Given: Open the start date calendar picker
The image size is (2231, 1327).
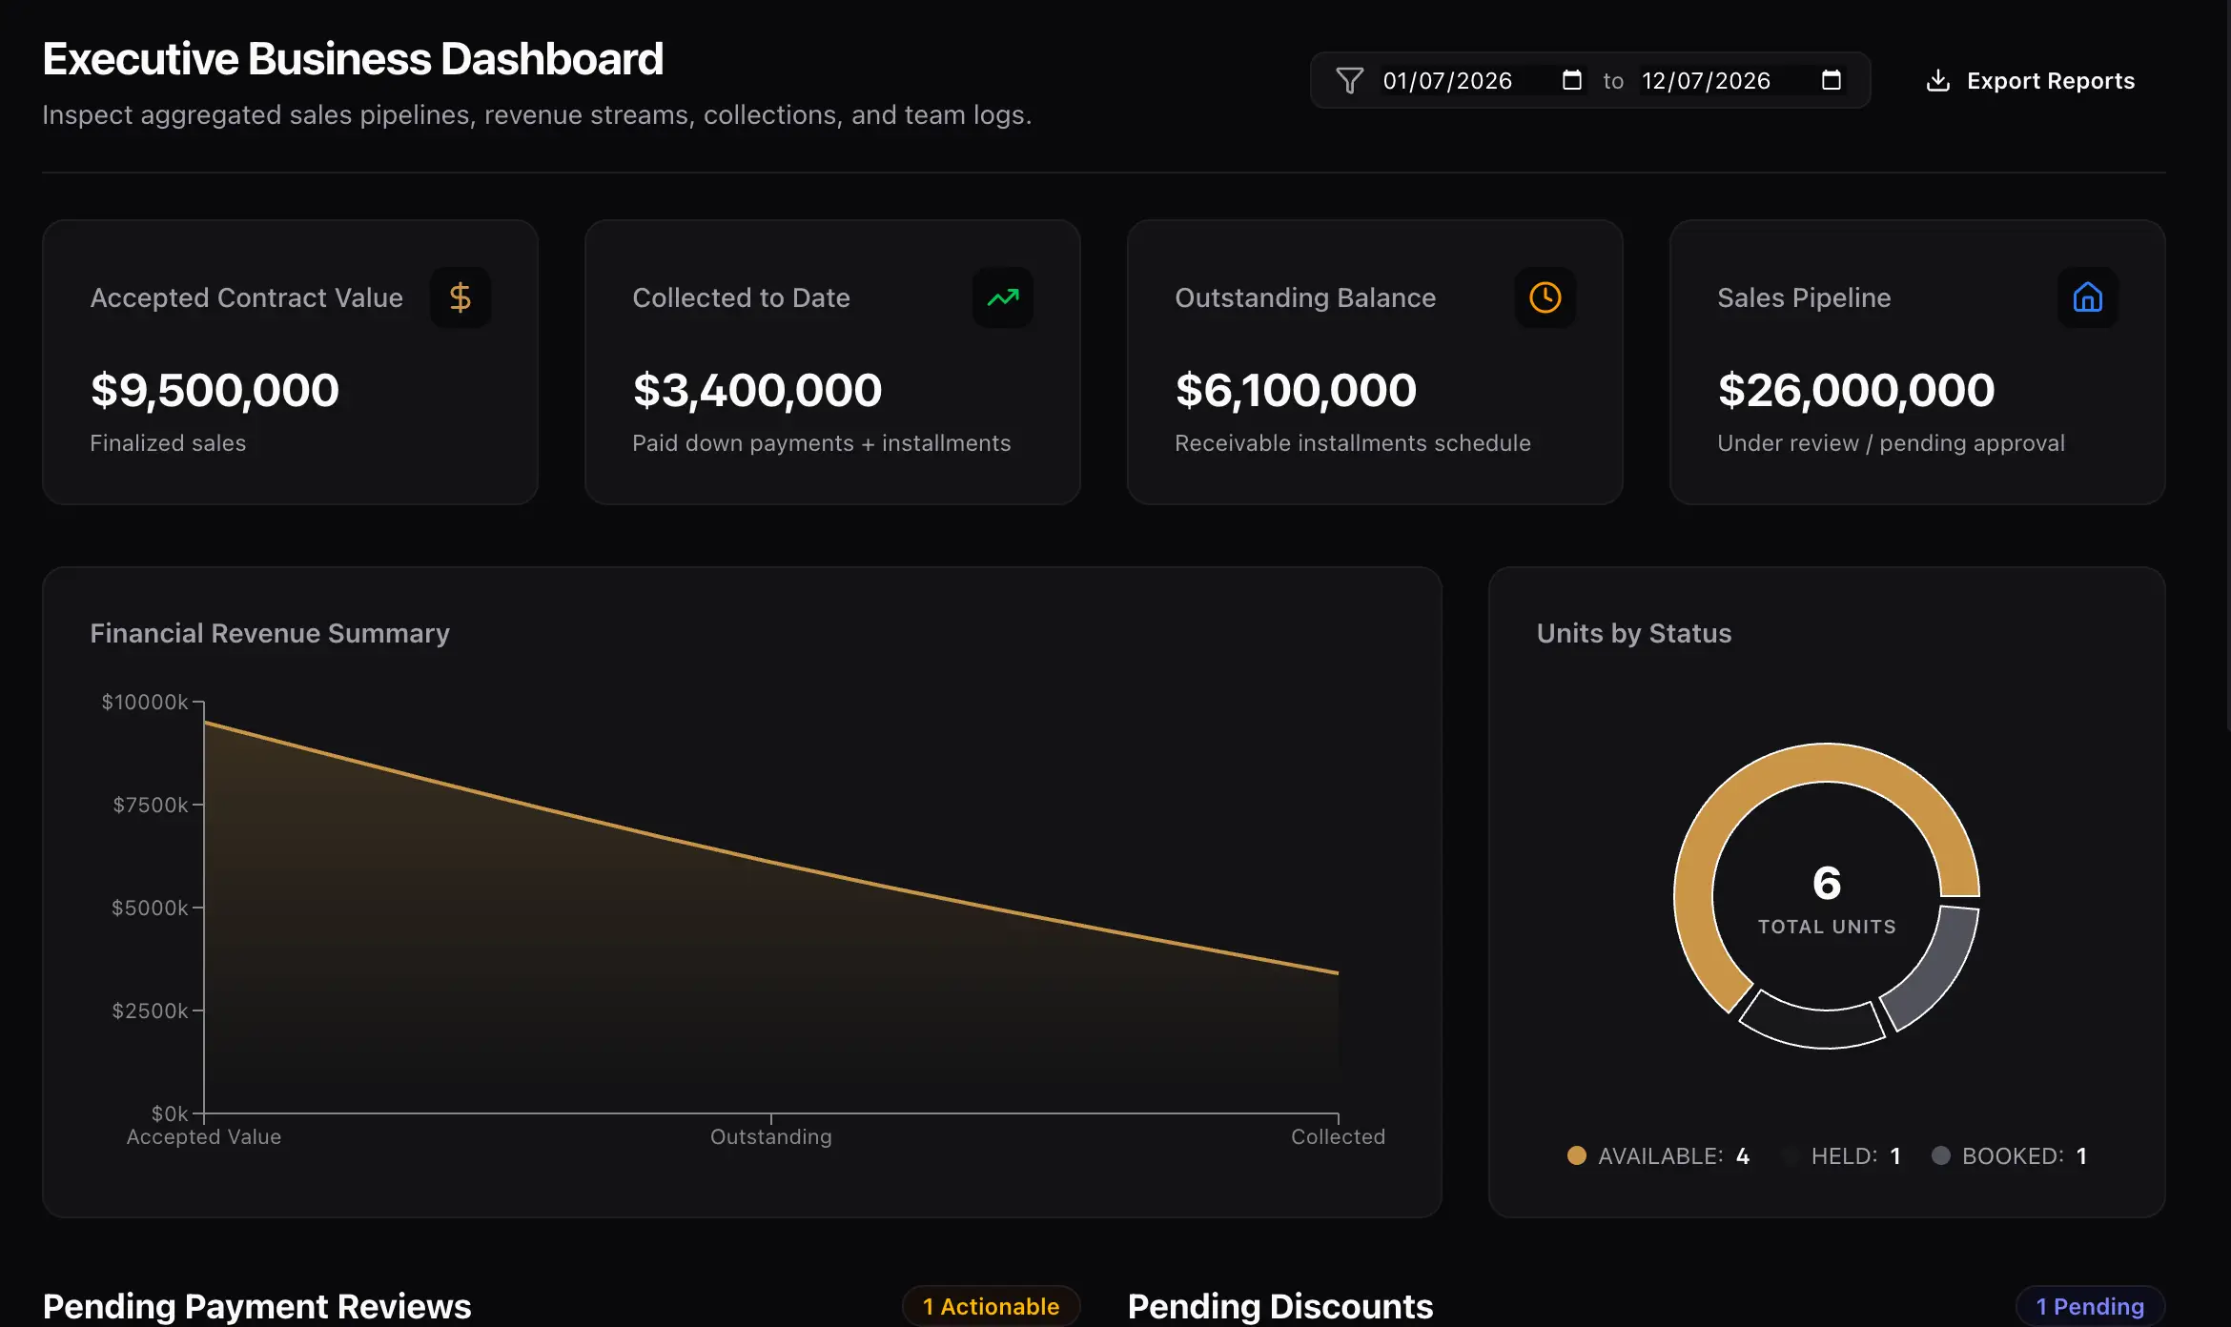Looking at the screenshot, I should pos(1572,80).
